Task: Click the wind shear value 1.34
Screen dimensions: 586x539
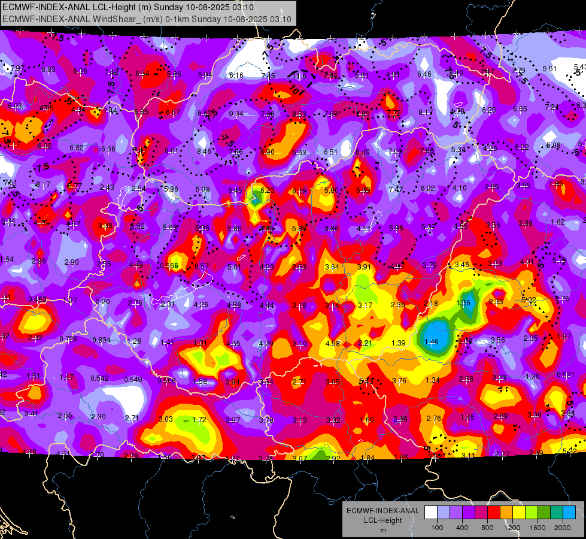Action: point(432,380)
